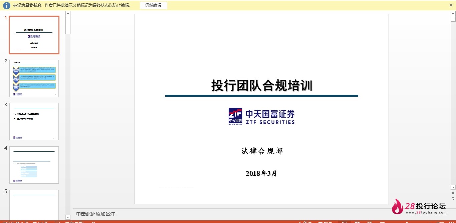Click the 仍然编辑 (Edit Anyway) button

(x=153, y=5)
